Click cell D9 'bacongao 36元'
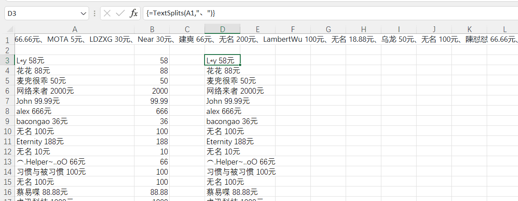 point(222,121)
